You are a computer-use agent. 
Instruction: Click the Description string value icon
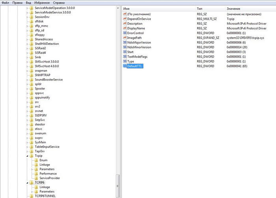point(125,23)
